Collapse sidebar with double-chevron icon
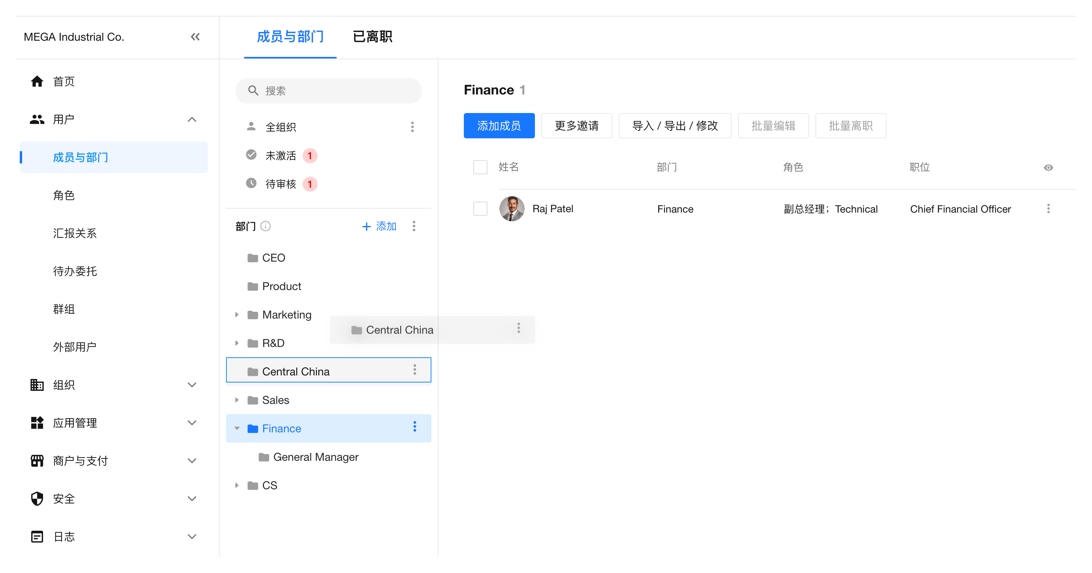 195,37
